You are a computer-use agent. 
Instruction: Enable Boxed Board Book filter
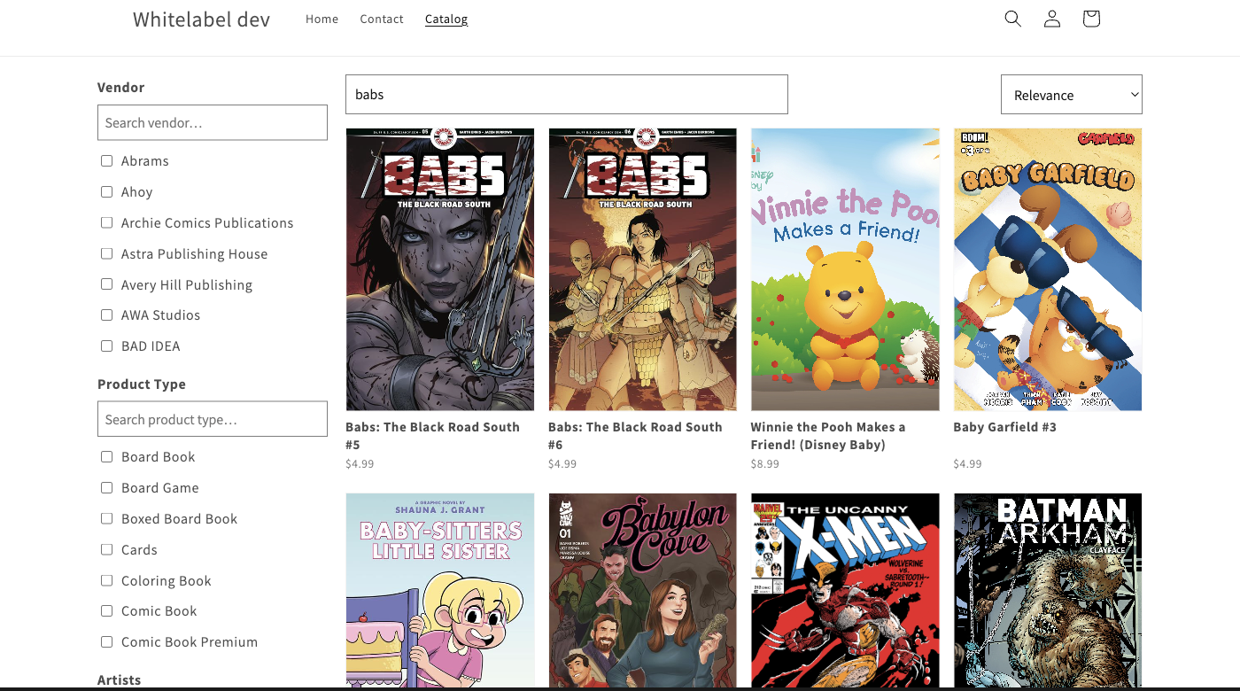click(106, 519)
